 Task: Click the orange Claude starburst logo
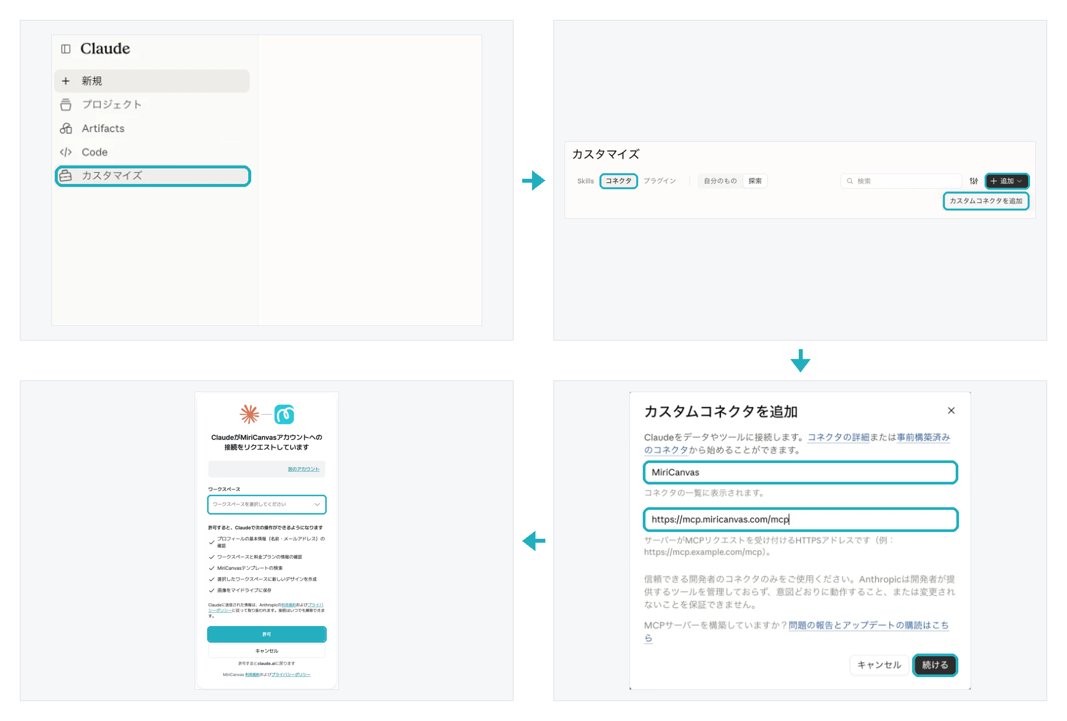[249, 414]
